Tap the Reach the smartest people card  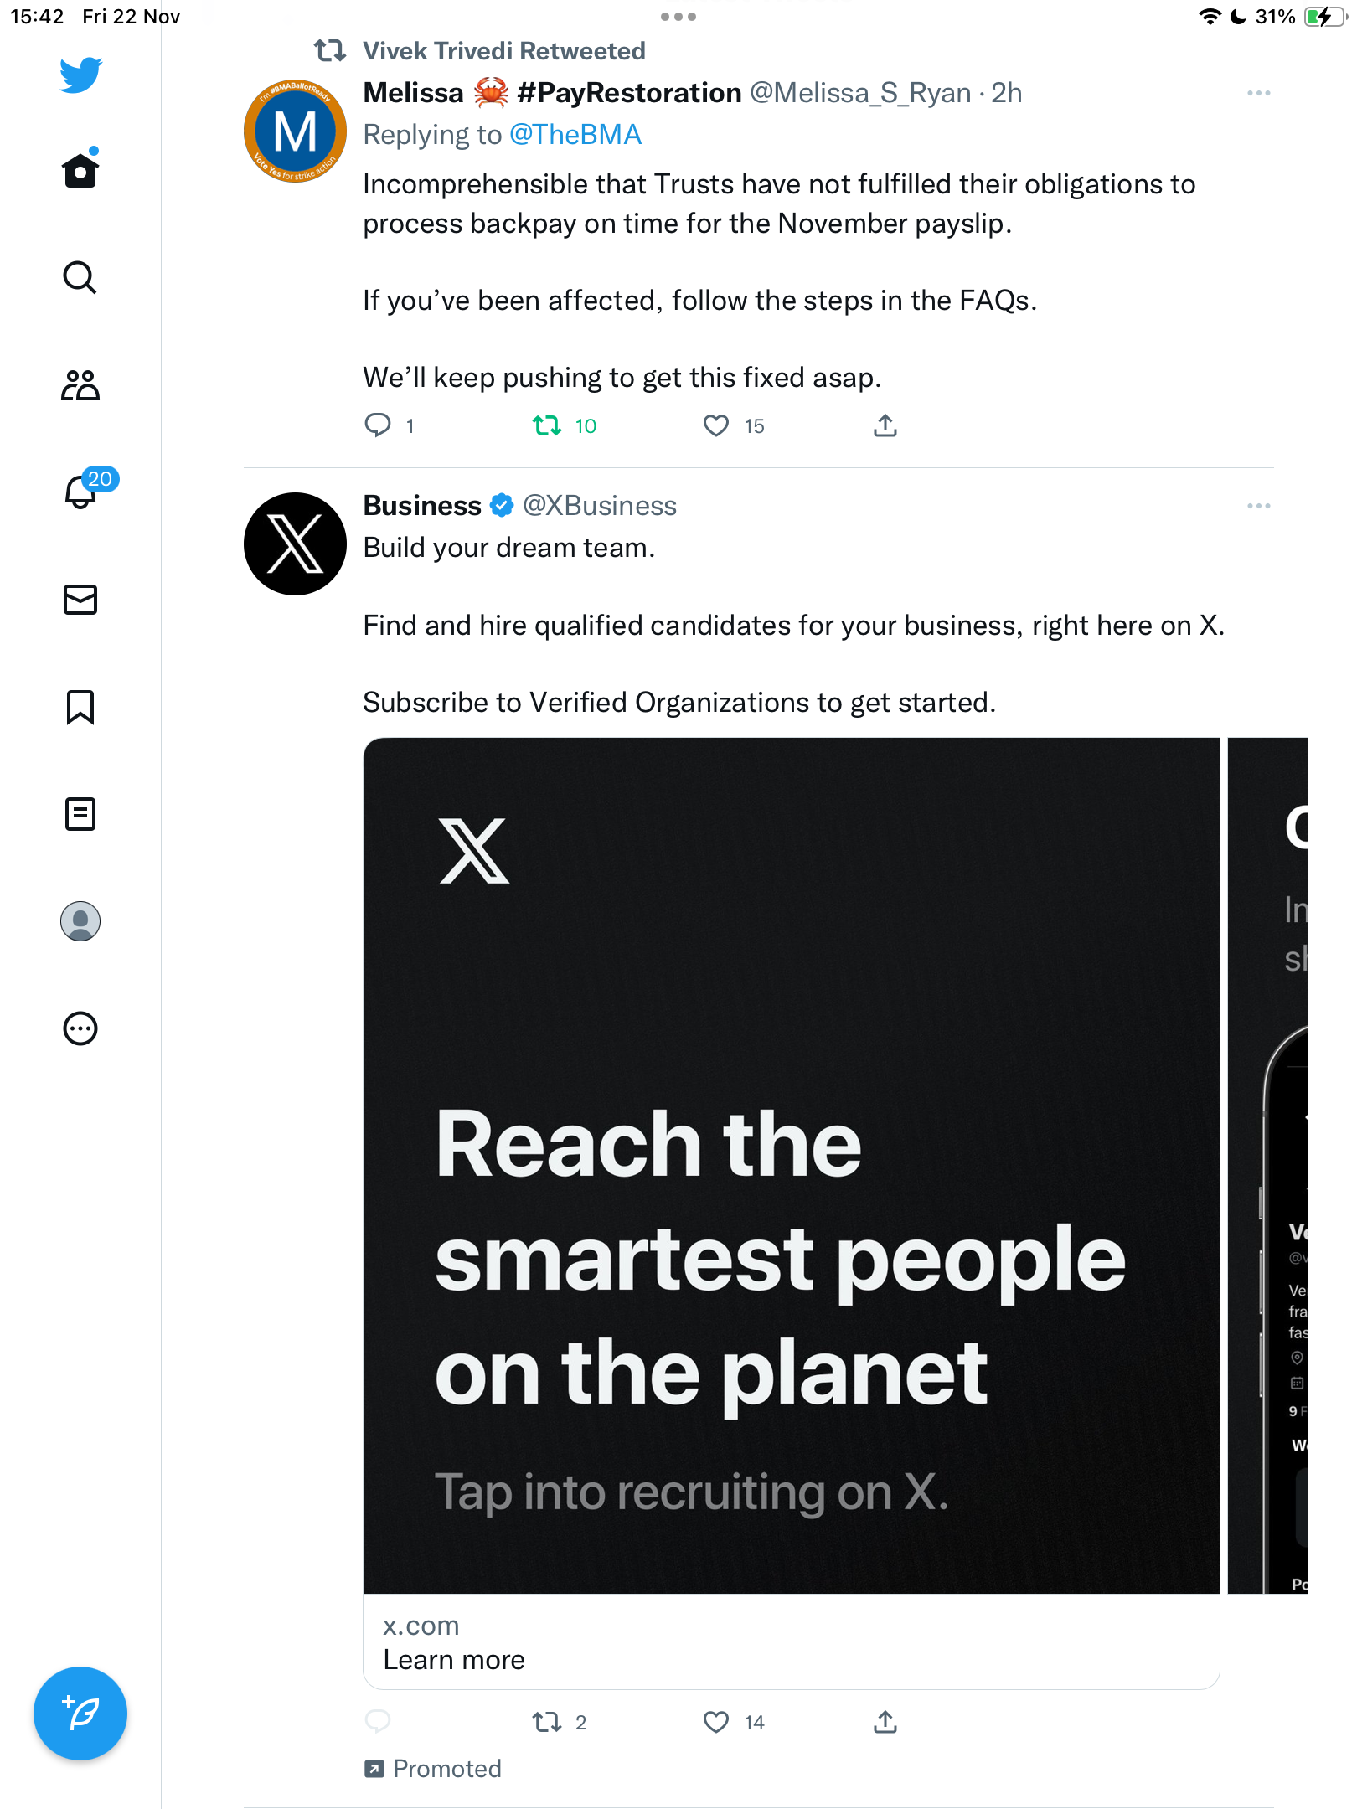pos(791,1166)
